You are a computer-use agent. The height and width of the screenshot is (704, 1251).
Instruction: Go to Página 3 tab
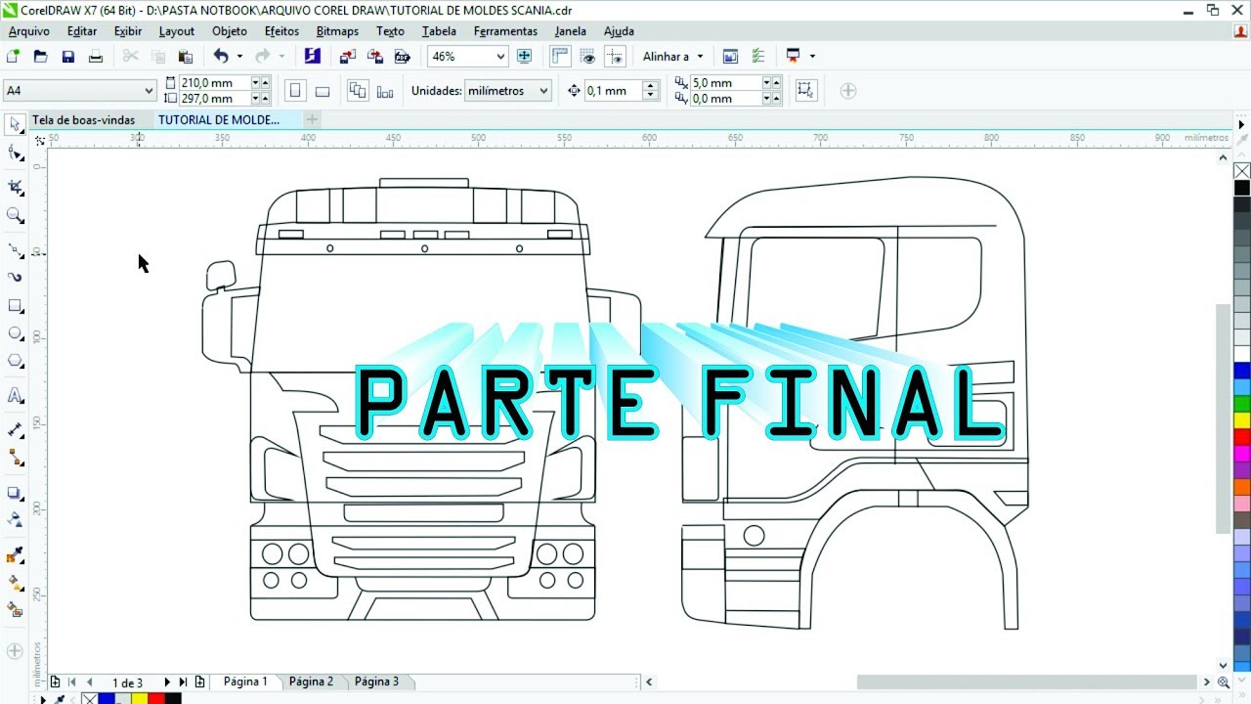click(376, 682)
